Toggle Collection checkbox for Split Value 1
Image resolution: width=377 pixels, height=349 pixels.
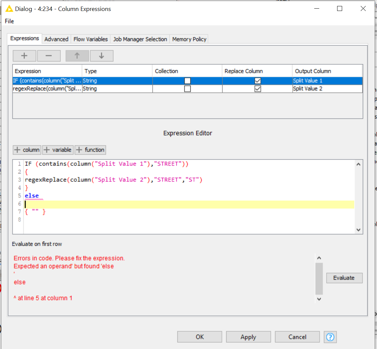[x=187, y=81]
